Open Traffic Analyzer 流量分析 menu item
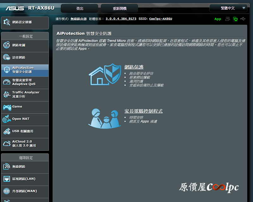Screen dimensions: 253x202 [x=25, y=95]
